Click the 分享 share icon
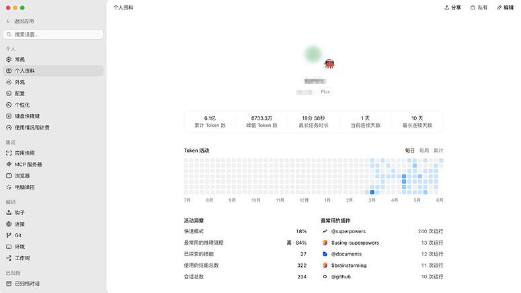 pyautogui.click(x=447, y=7)
